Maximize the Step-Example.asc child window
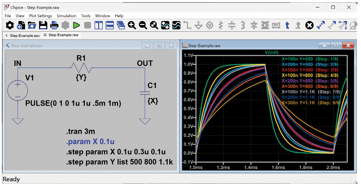361x187 pixels. tap(159, 45)
